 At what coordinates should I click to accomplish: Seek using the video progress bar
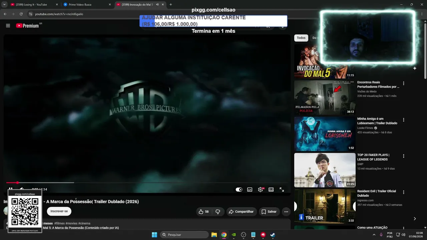tap(147, 183)
